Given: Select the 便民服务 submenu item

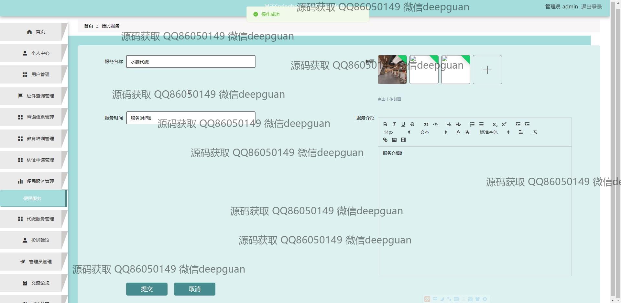Looking at the screenshot, I should click(34, 198).
